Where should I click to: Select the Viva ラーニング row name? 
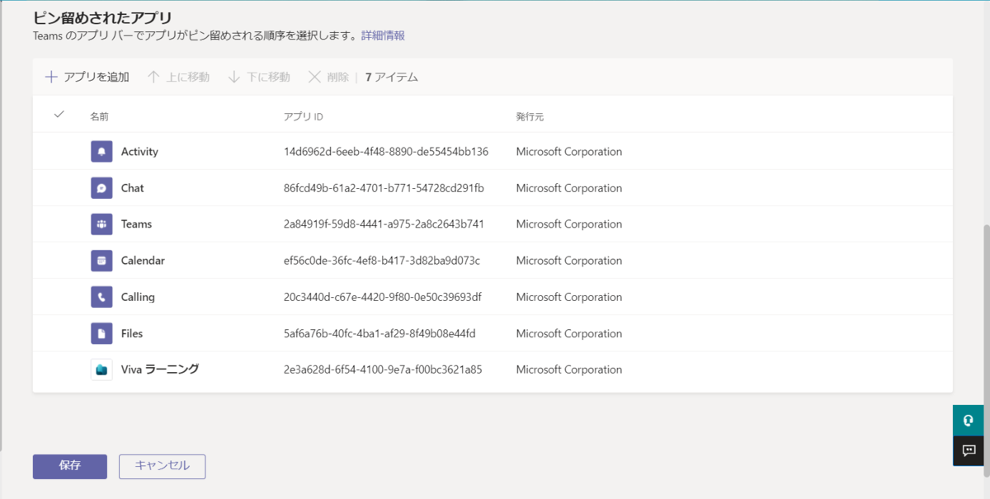click(160, 370)
